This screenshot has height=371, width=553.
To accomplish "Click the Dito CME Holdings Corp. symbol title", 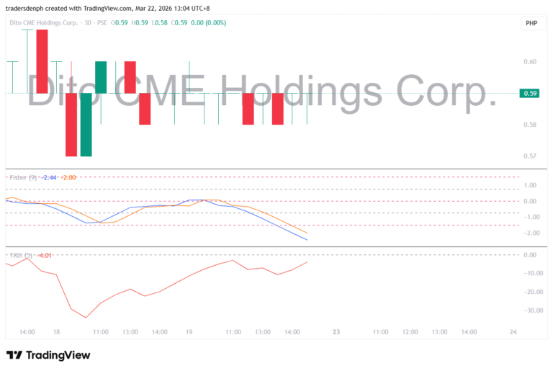I will 45,22.
